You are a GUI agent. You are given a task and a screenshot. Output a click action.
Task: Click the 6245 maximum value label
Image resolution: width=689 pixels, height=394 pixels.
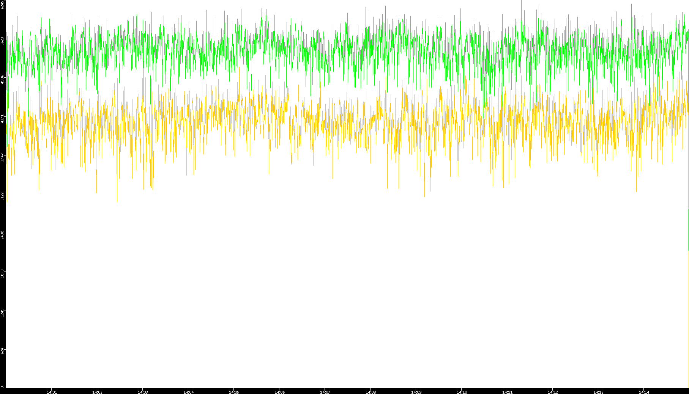click(3, 5)
